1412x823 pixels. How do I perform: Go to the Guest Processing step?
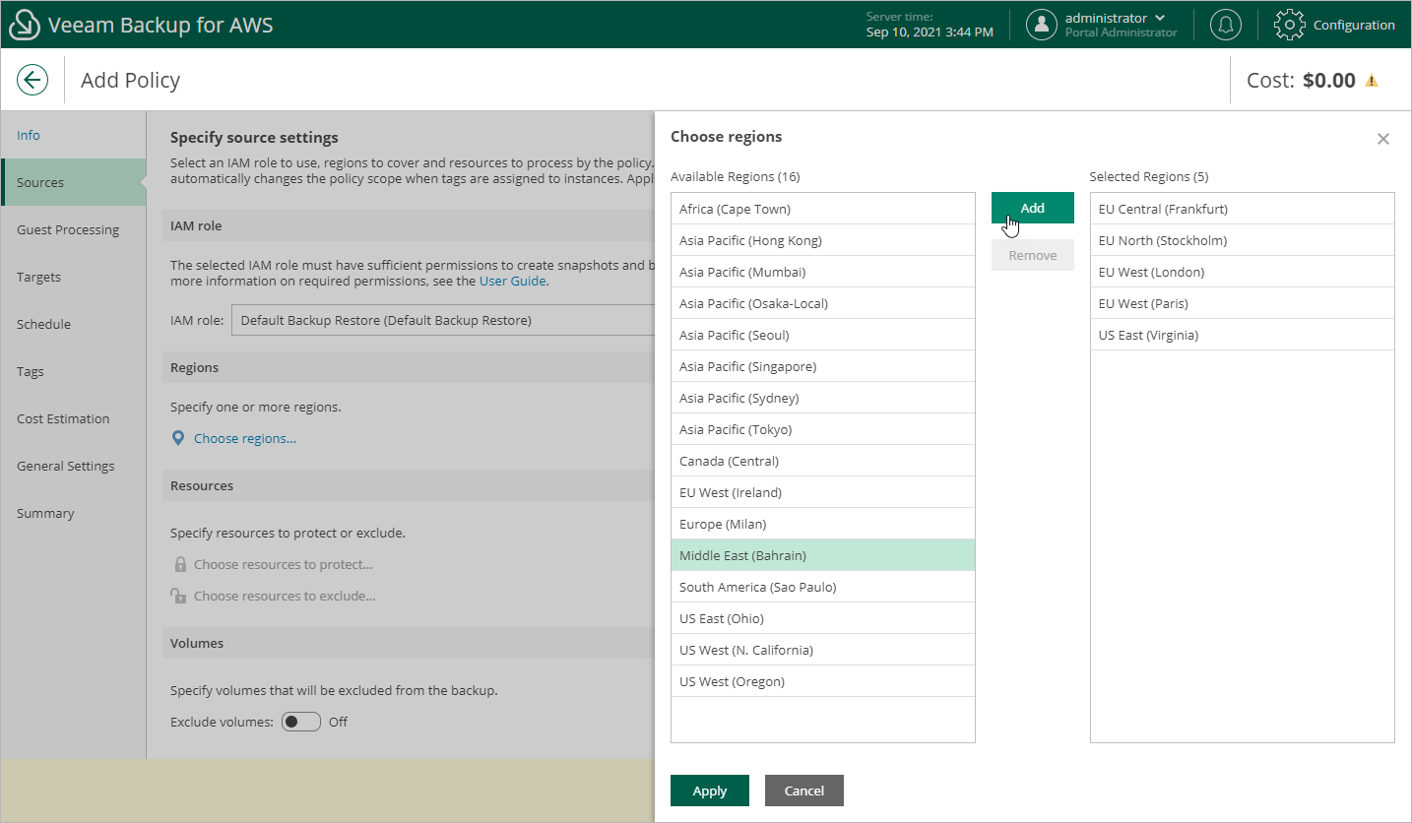pos(68,229)
